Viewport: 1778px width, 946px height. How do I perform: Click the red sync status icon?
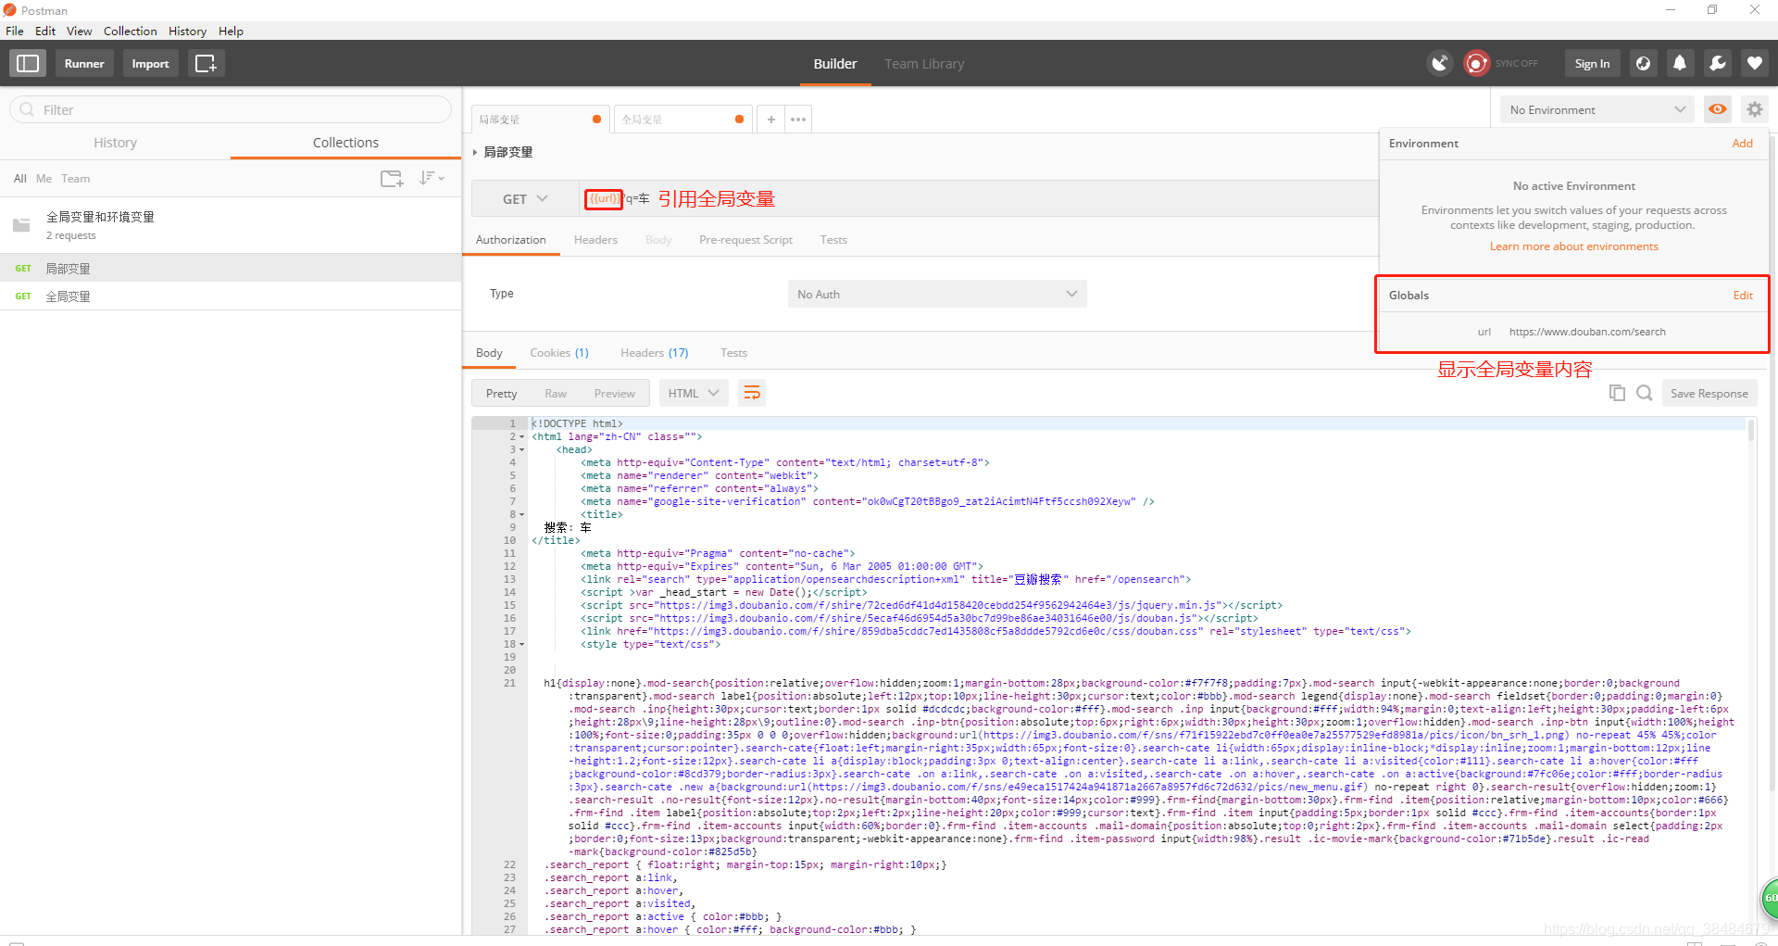[1476, 63]
